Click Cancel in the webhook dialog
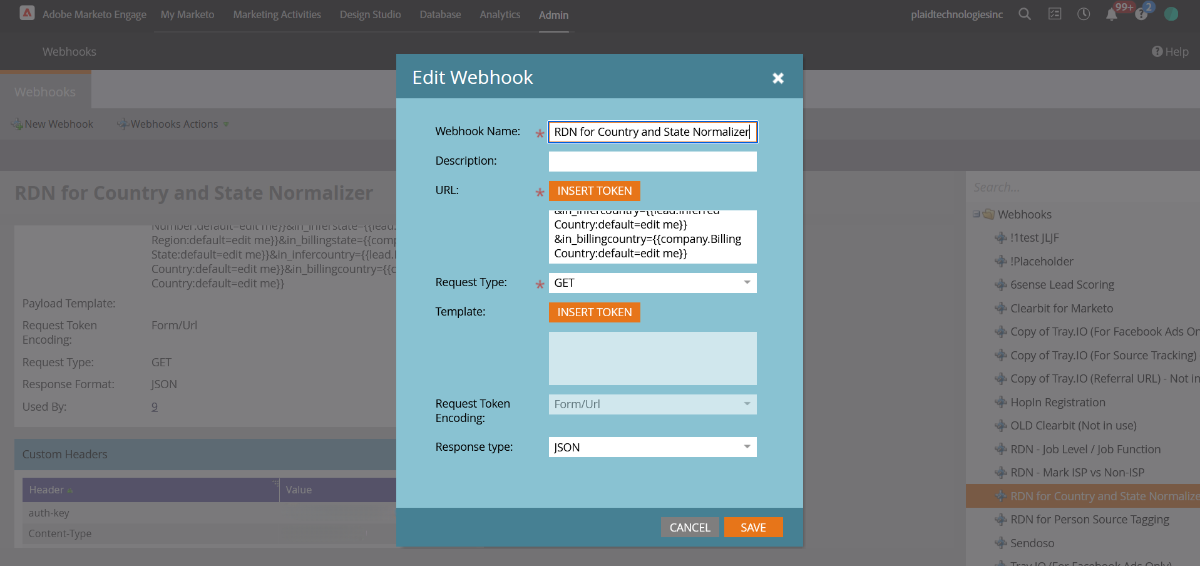The width and height of the screenshot is (1200, 566). (689, 527)
